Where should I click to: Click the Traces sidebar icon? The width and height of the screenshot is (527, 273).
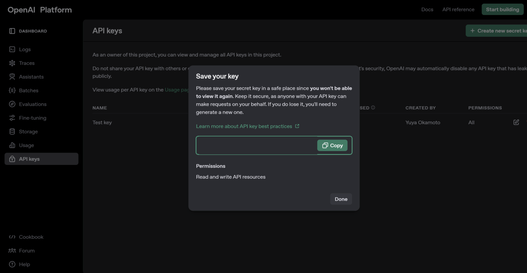coord(12,63)
